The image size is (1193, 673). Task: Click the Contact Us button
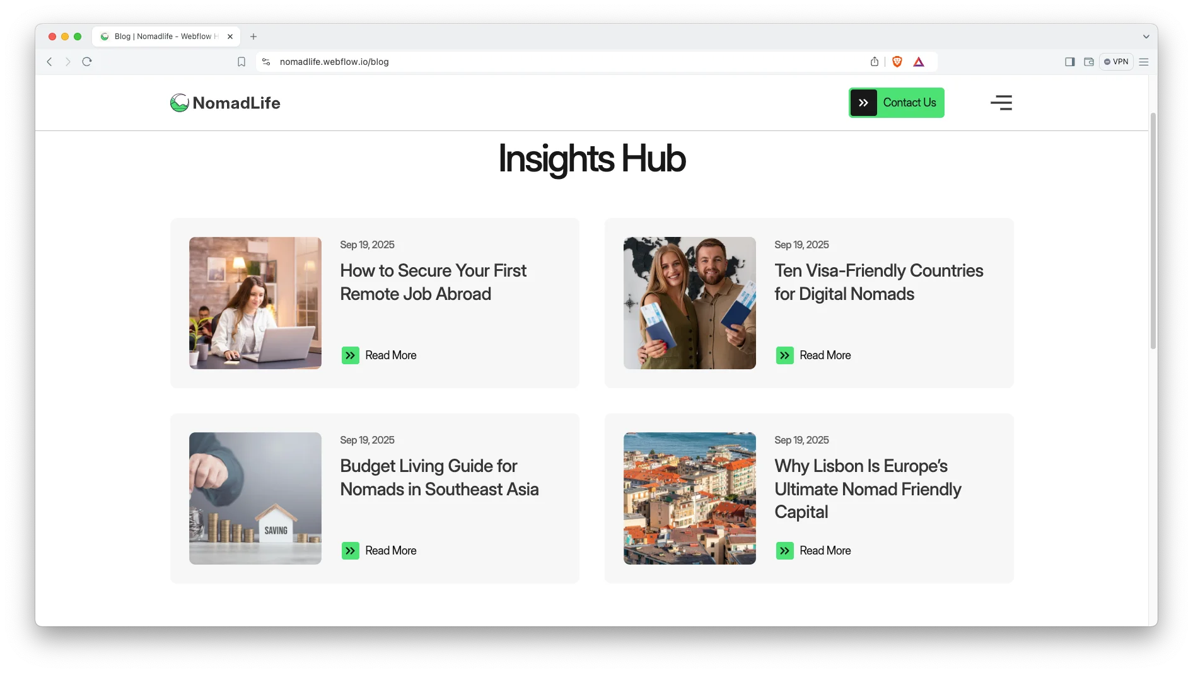(x=896, y=103)
